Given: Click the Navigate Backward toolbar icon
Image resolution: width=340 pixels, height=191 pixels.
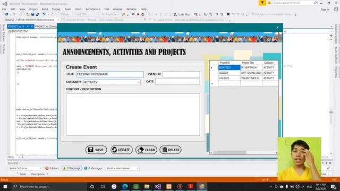Looking at the screenshot, I should point(7,14).
